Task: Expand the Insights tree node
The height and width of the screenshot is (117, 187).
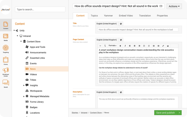Action: pyautogui.click(x=24, y=85)
